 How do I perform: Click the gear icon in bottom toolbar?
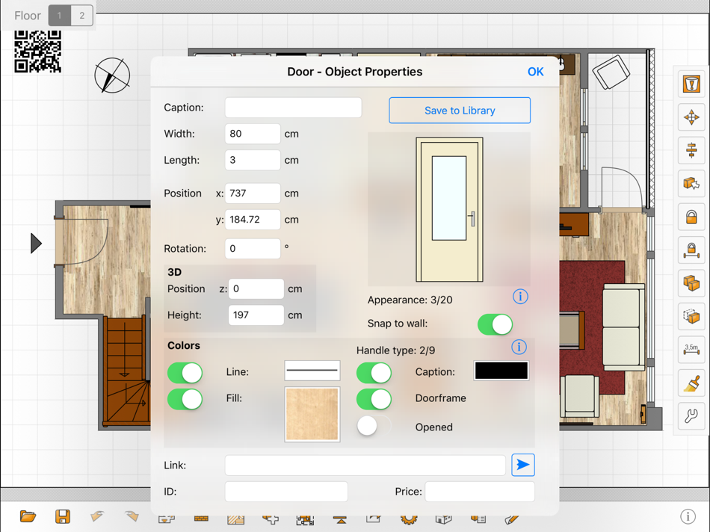(x=408, y=520)
